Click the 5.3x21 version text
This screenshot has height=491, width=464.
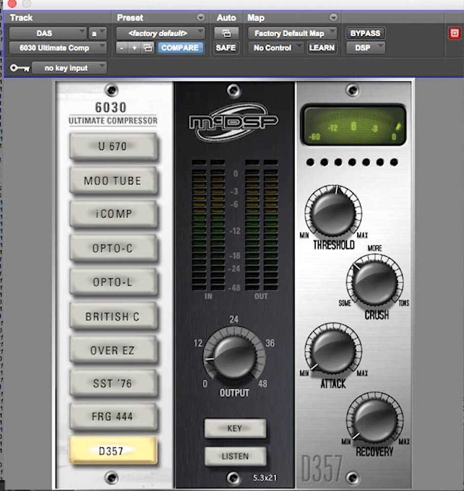[x=265, y=478]
